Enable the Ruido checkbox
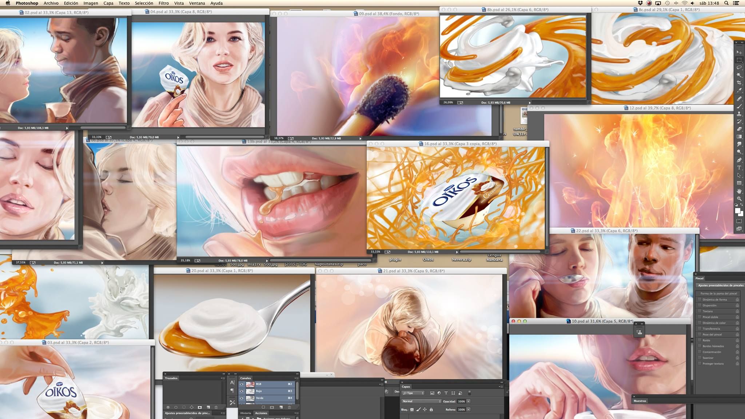 pos(700,340)
